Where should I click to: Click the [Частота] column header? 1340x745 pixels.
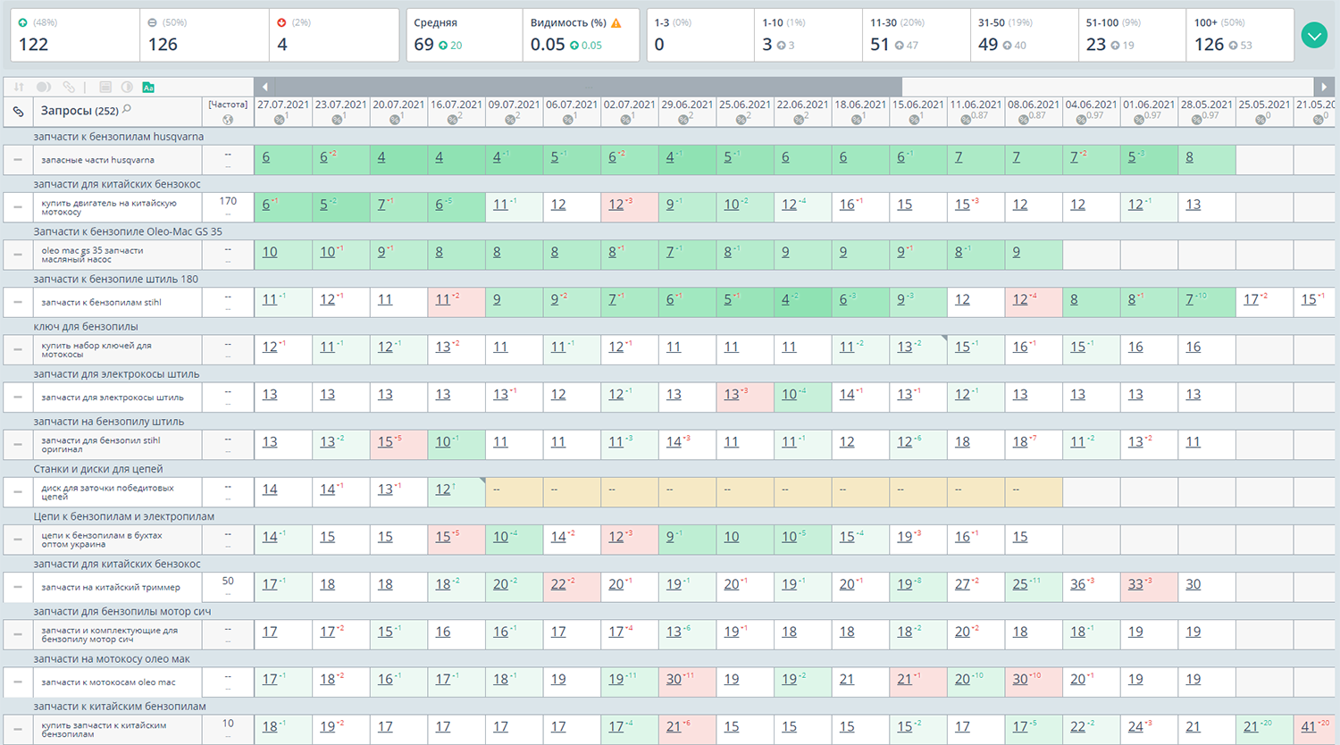pos(228,105)
